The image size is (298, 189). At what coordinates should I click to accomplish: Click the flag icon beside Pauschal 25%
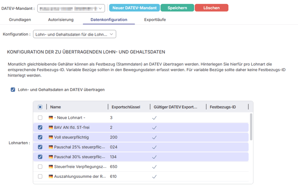pyautogui.click(x=51, y=147)
